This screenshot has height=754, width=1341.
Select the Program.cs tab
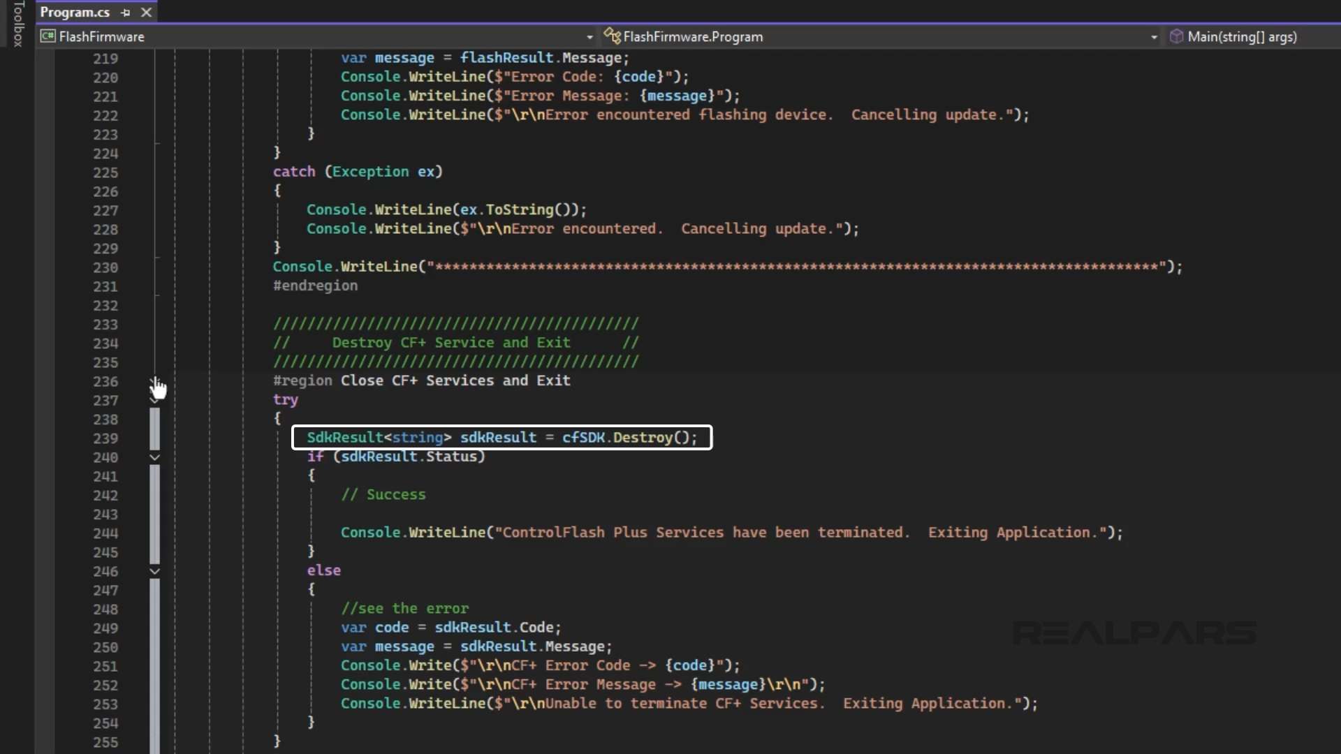(75, 12)
